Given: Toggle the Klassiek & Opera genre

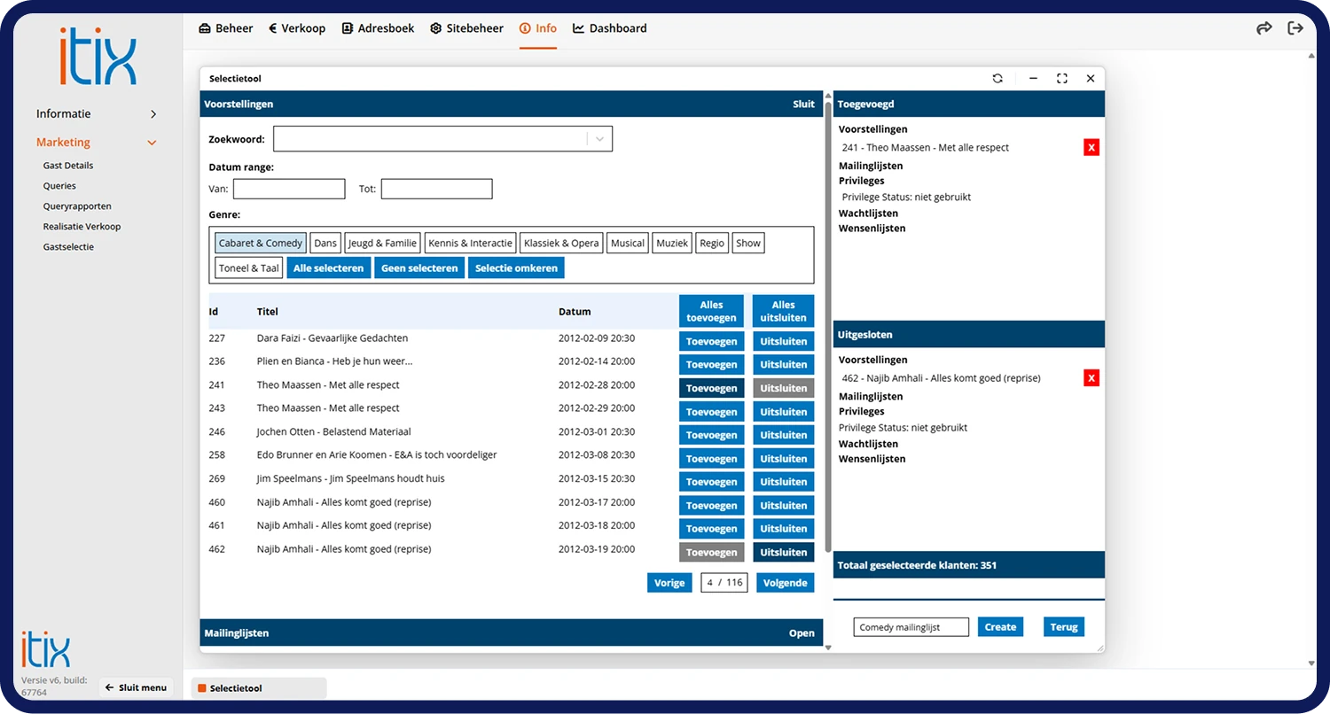Looking at the screenshot, I should (561, 244).
